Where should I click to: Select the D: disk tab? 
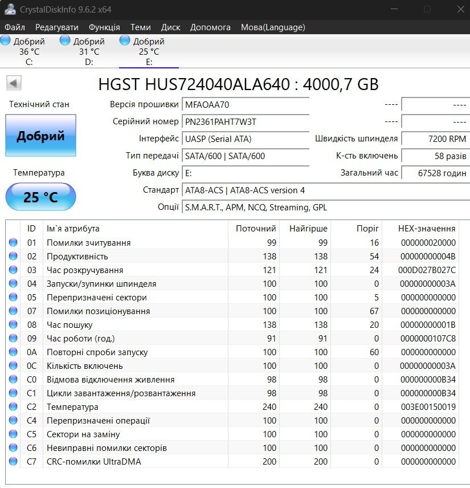(x=89, y=51)
